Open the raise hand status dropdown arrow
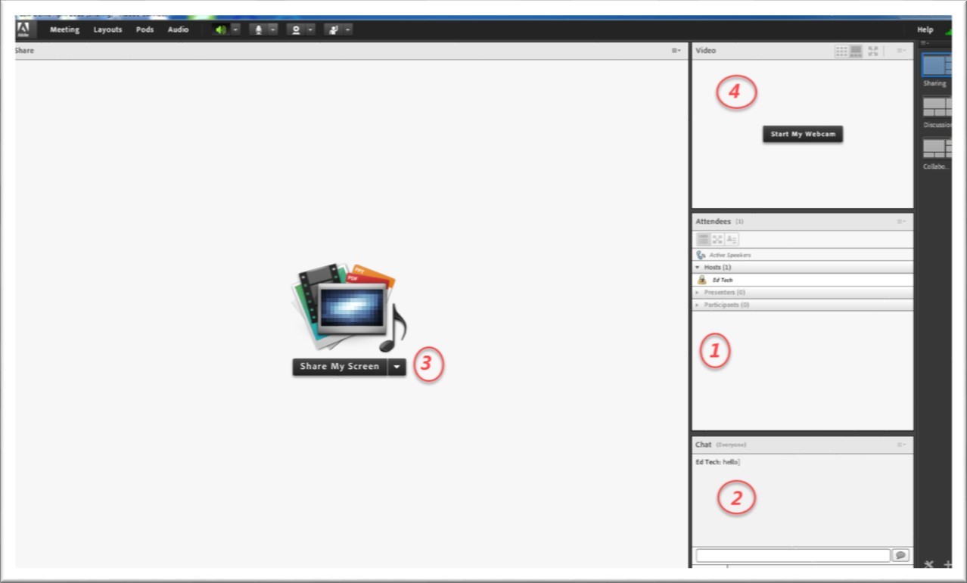Image resolution: width=967 pixels, height=583 pixels. point(347,29)
